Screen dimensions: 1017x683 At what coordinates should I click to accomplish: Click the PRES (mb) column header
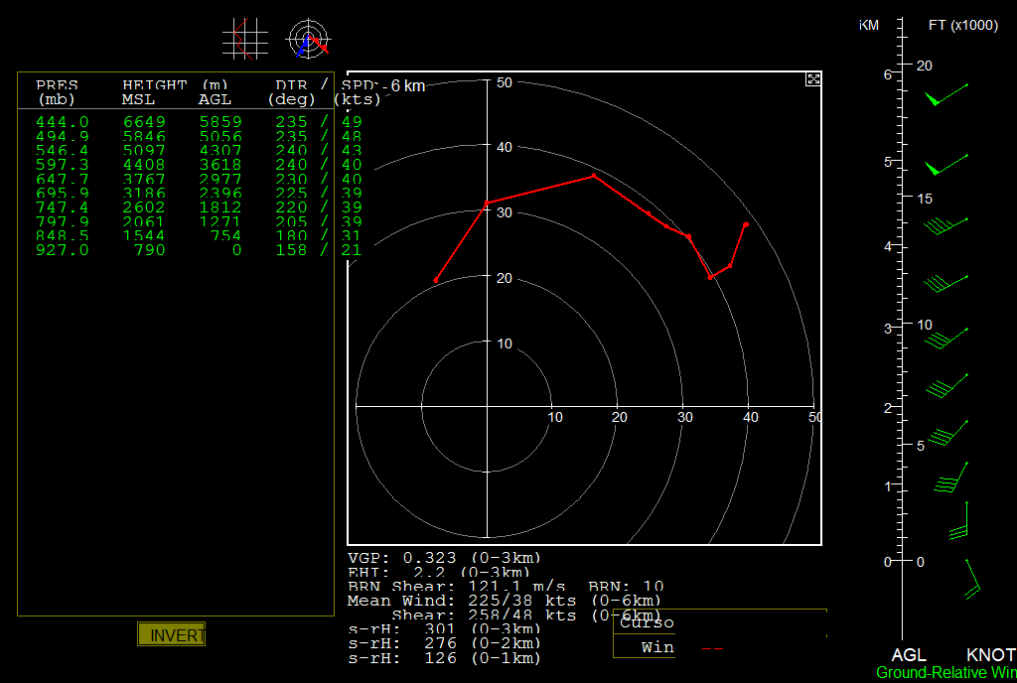point(57,92)
